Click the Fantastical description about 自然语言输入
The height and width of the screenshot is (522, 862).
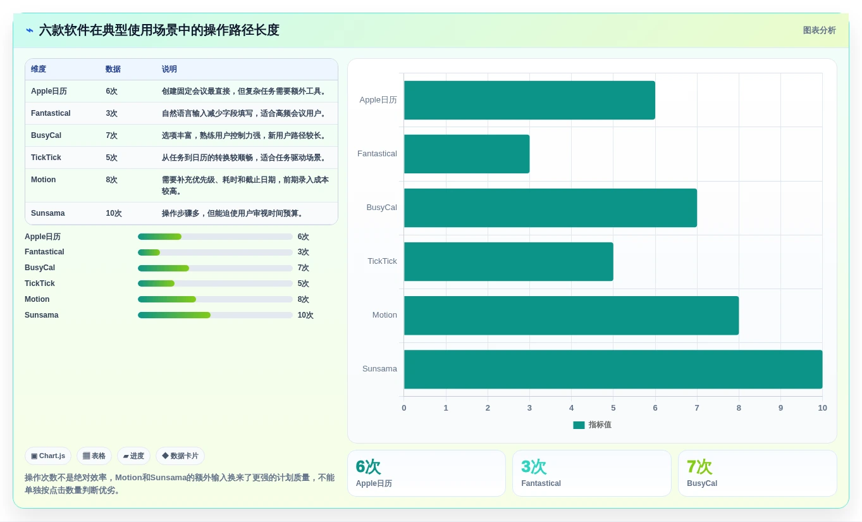[245, 113]
